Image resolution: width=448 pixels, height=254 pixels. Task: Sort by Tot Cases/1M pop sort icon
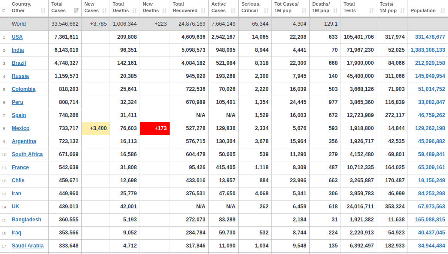[304, 10]
